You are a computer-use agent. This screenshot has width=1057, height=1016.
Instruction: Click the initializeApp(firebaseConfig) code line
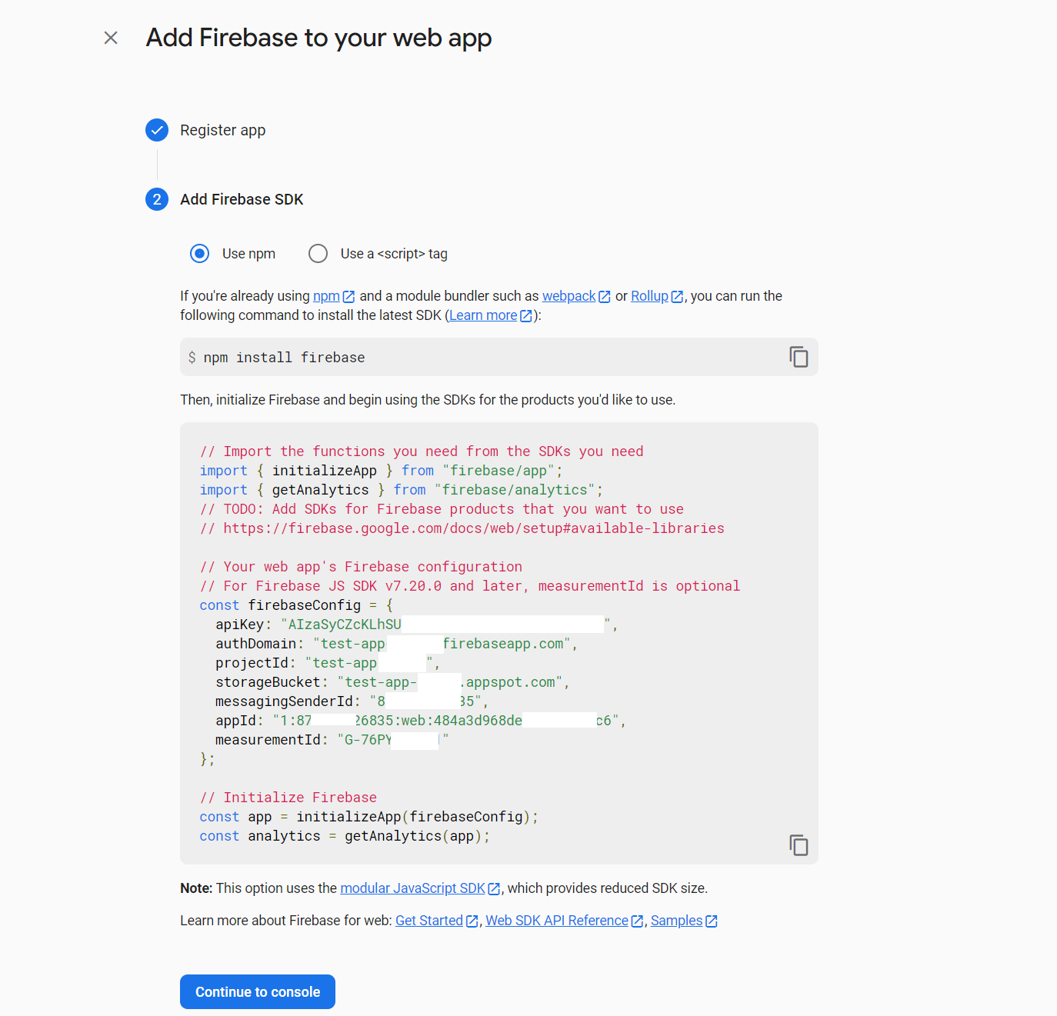coord(369,817)
